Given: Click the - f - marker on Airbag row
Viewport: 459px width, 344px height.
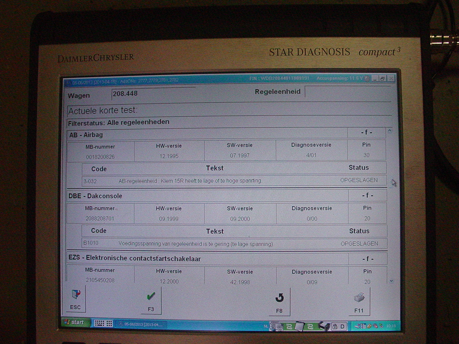Looking at the screenshot, I should [366, 133].
